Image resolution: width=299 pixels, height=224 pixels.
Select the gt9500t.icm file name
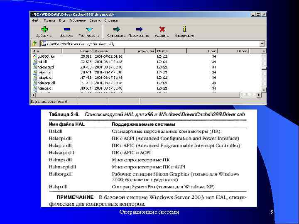[46, 56]
